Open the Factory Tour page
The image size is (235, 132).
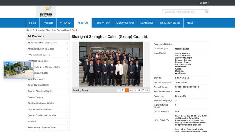[102, 23]
